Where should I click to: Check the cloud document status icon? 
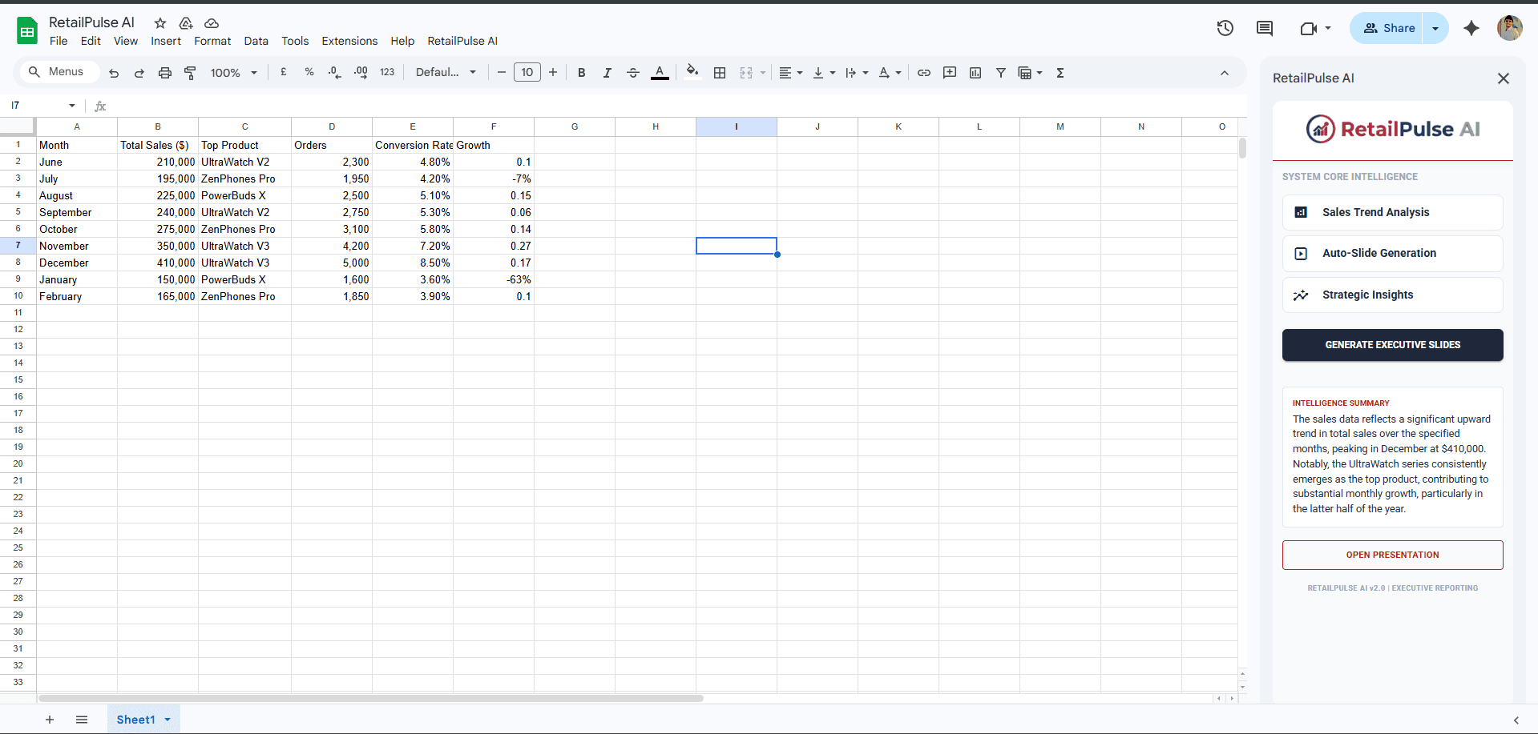pyautogui.click(x=212, y=23)
